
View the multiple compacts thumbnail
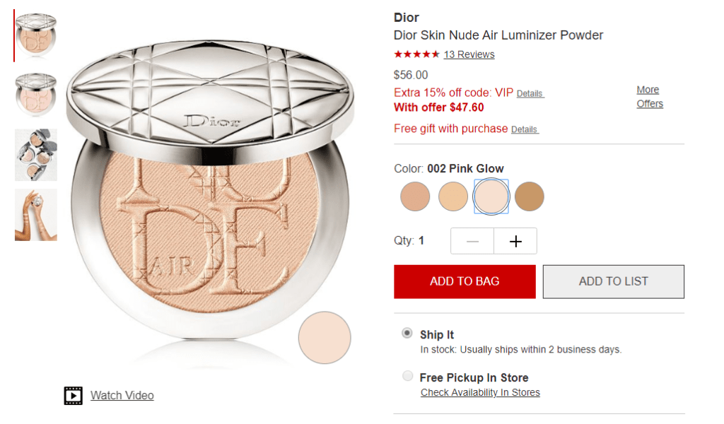pos(35,155)
